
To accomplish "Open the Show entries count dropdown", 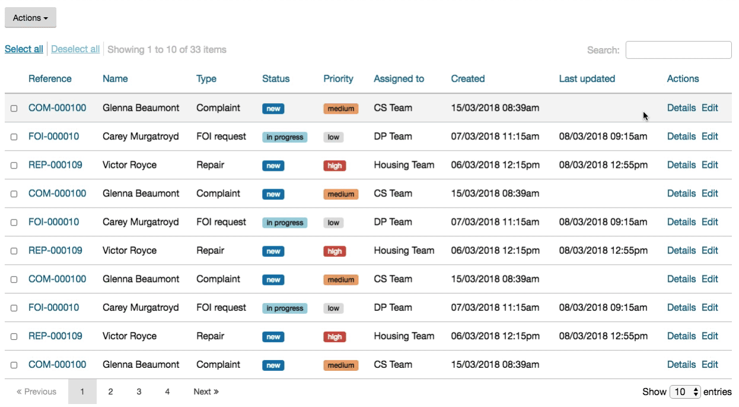I will (x=685, y=392).
